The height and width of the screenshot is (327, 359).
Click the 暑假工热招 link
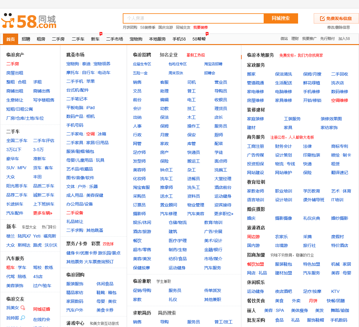[195, 55]
